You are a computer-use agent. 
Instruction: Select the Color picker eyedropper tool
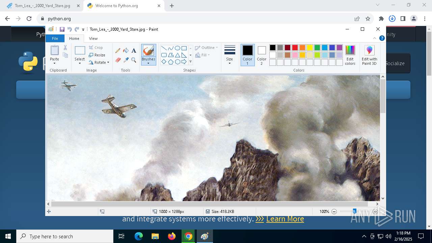(126, 60)
